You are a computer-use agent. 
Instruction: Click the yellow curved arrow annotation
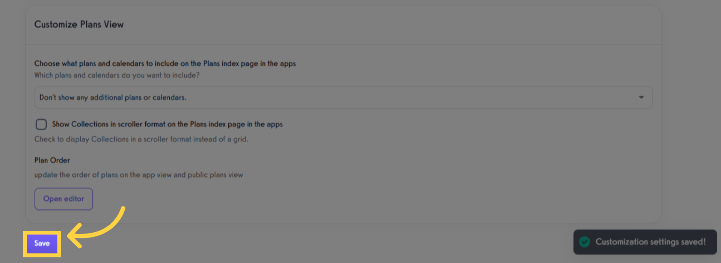[96, 227]
